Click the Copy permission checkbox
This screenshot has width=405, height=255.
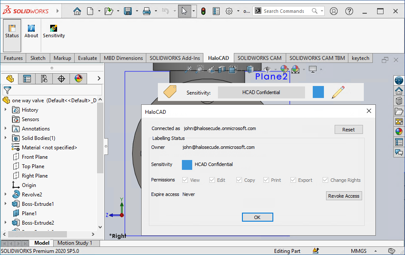pos(239,180)
